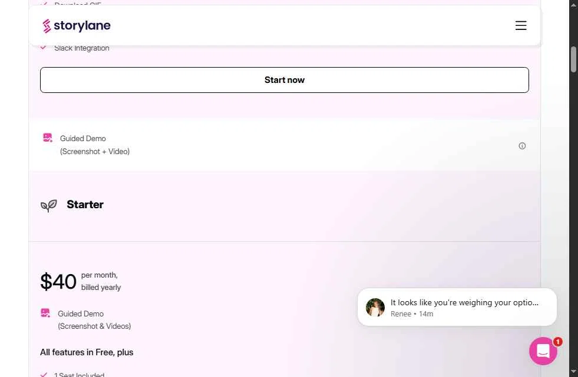
Task: Click Renee's avatar in the chat popup
Action: pyautogui.click(x=375, y=308)
